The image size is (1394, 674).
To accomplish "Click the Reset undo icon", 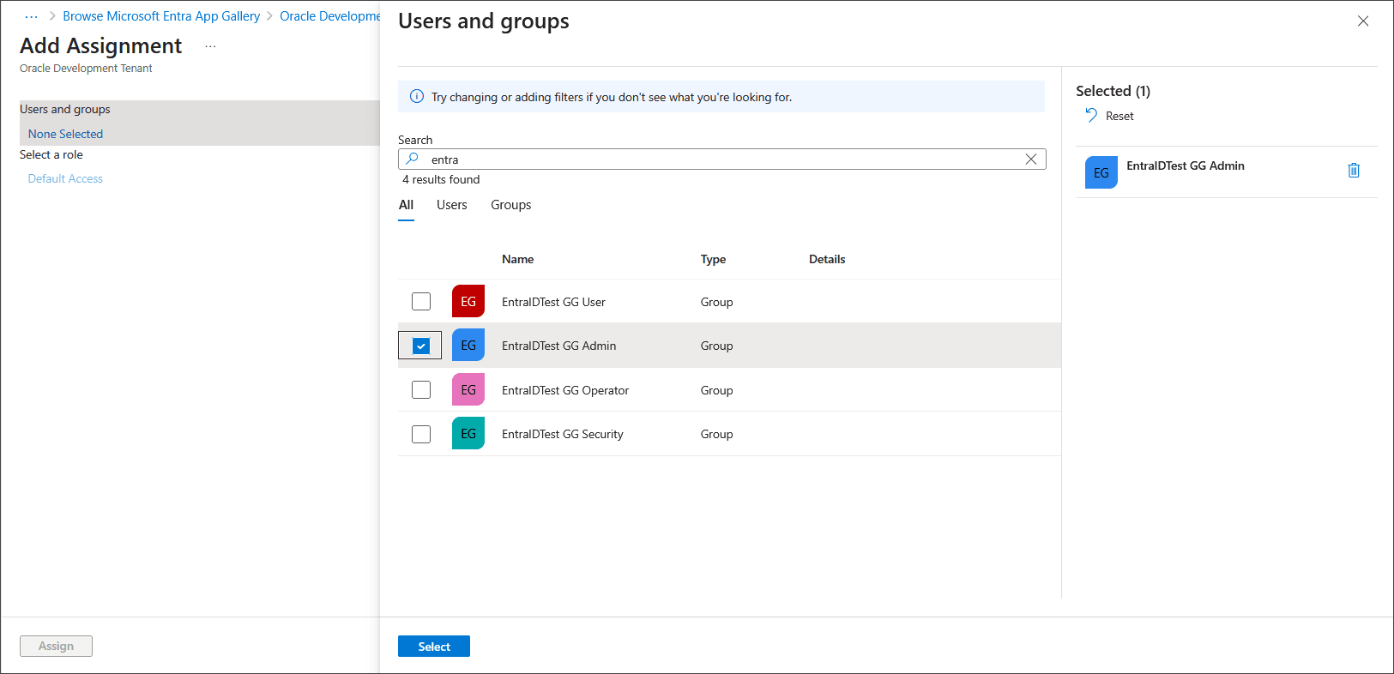I will tap(1091, 116).
